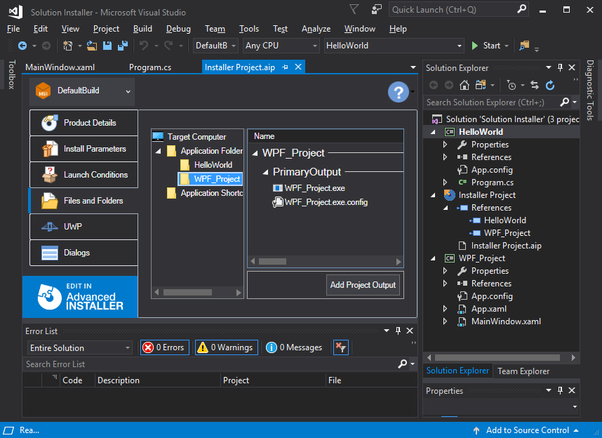Toggle the 0 Messages filter

pos(294,347)
